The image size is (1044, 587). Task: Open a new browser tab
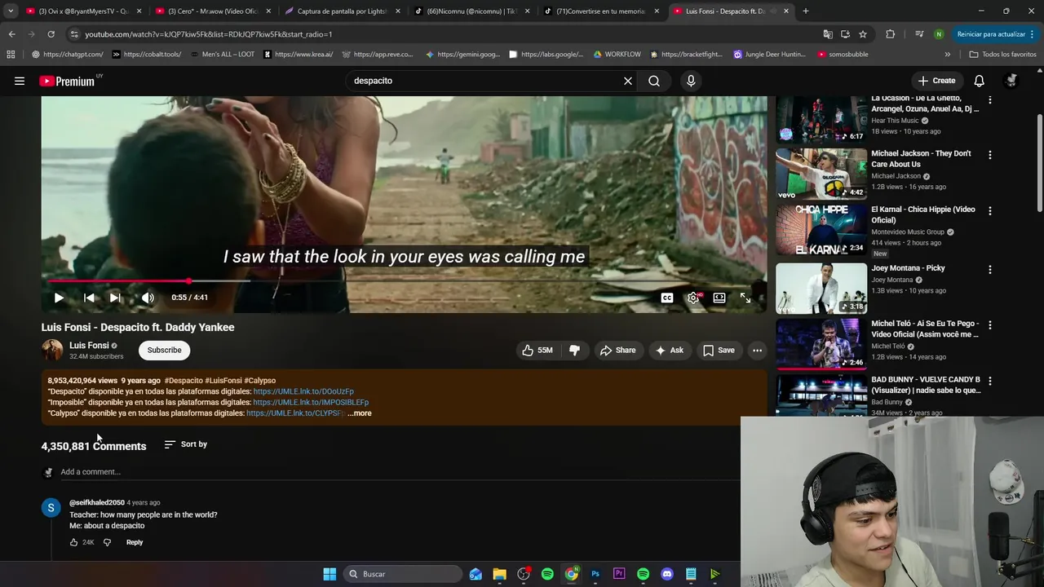pos(805,11)
